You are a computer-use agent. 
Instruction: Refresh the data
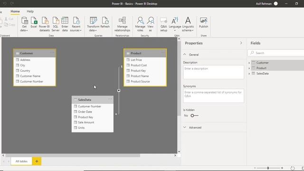105,22
